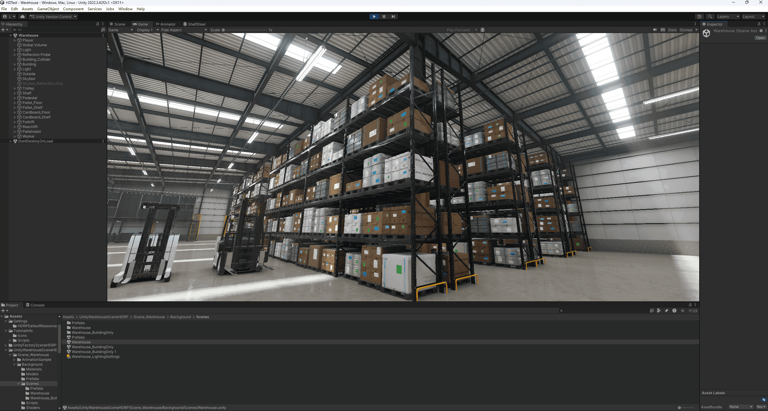Click the frame debugger bug icon
The height and width of the screenshot is (411, 768).
point(483,30)
